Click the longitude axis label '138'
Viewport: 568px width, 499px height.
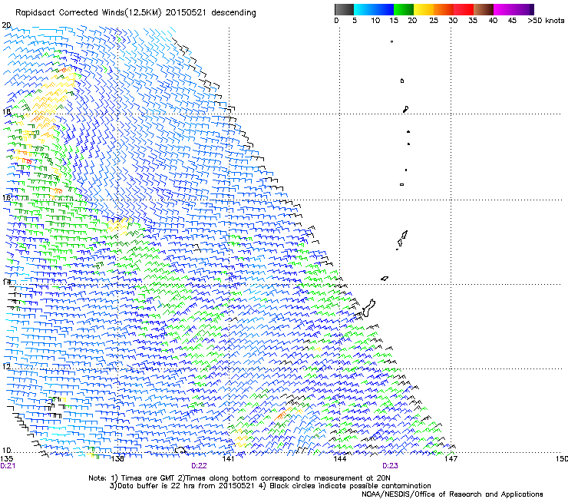[x=117, y=459]
